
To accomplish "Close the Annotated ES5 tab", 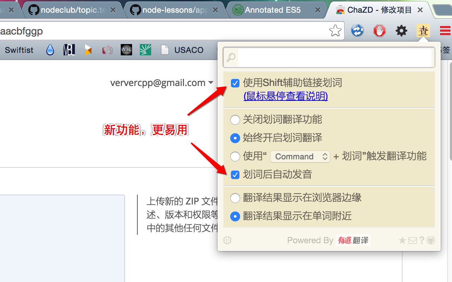I will coord(318,10).
